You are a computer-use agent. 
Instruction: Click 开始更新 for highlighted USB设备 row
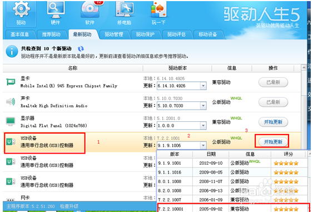(x=274, y=142)
